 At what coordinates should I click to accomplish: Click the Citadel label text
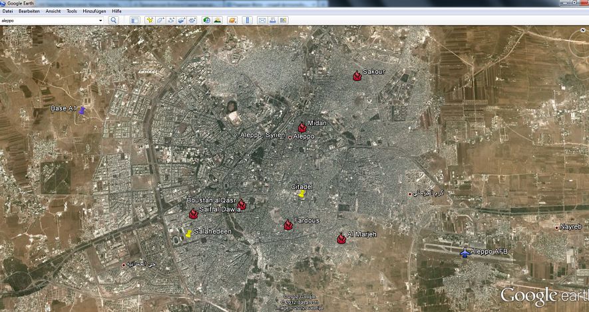301,187
